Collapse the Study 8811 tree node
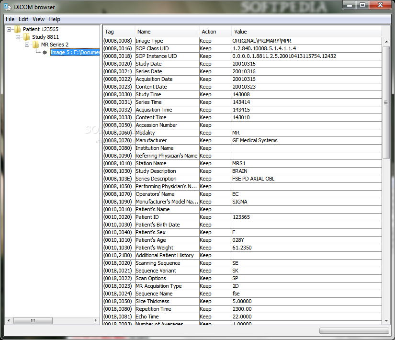The width and height of the screenshot is (395, 340). (x=18, y=37)
